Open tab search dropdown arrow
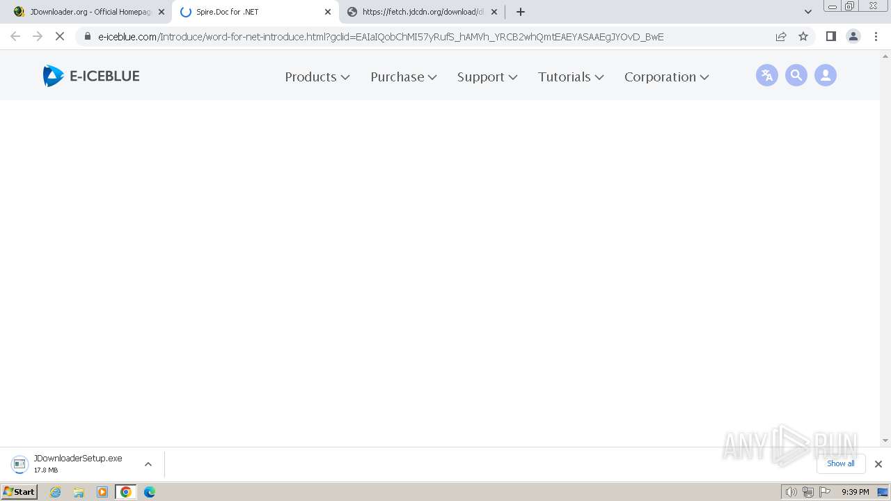Screen dimensions: 891x501 coord(808,12)
